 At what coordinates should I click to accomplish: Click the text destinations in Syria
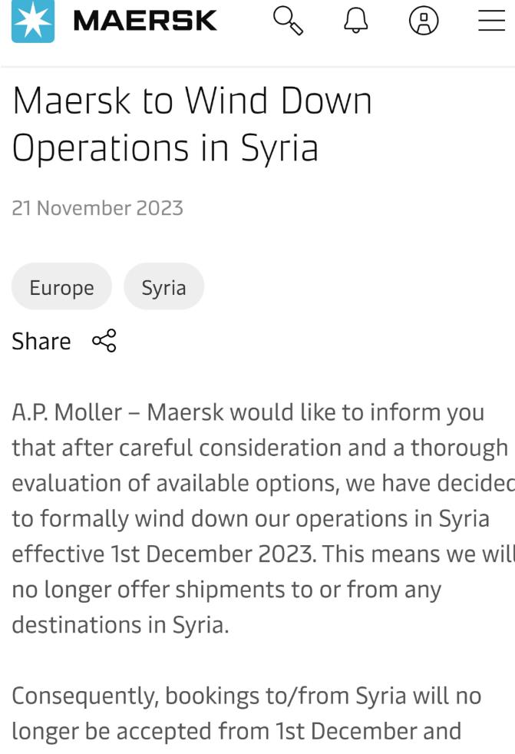pyautogui.click(x=120, y=625)
